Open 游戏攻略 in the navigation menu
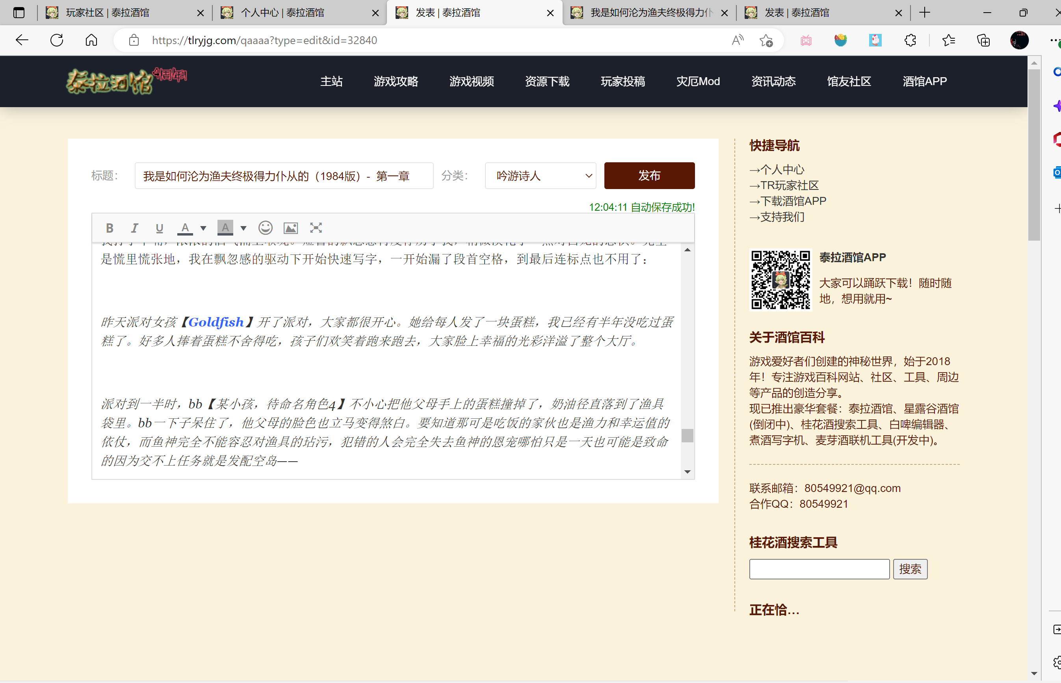The height and width of the screenshot is (683, 1061). pyautogui.click(x=396, y=82)
